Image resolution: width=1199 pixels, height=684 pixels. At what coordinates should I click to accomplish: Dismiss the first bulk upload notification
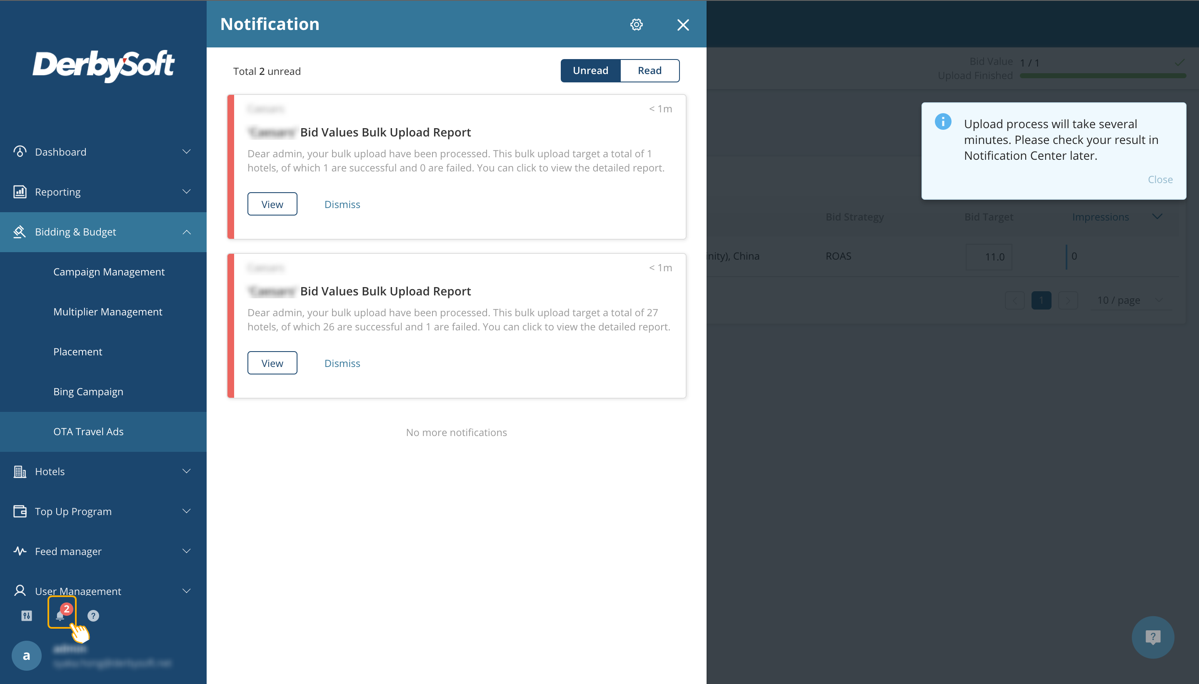(342, 204)
